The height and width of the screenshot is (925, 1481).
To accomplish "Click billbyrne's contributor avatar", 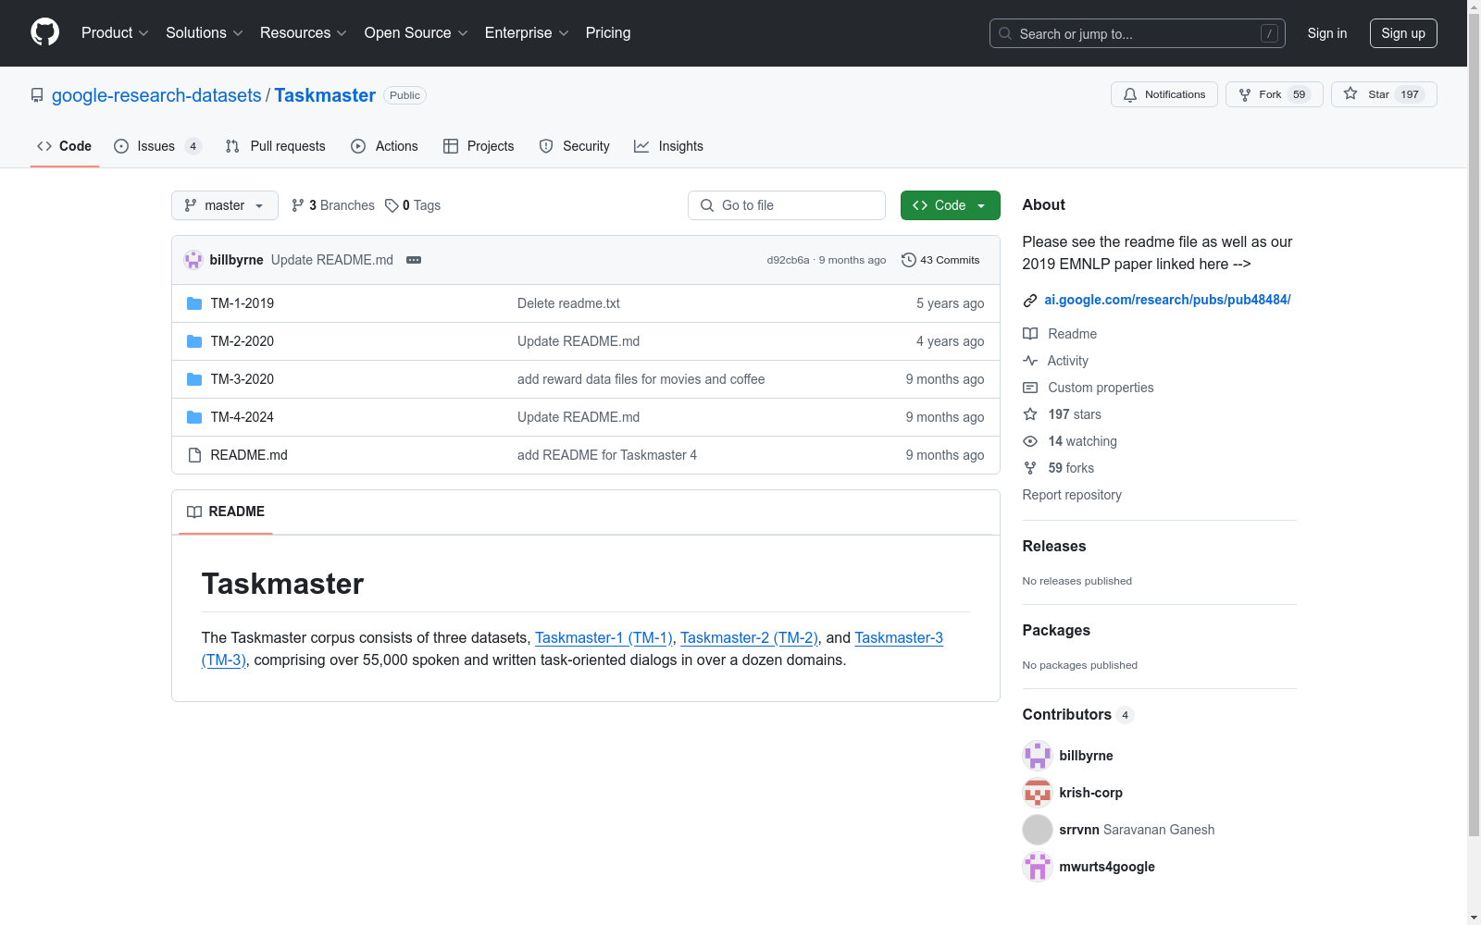I will (x=1038, y=756).
